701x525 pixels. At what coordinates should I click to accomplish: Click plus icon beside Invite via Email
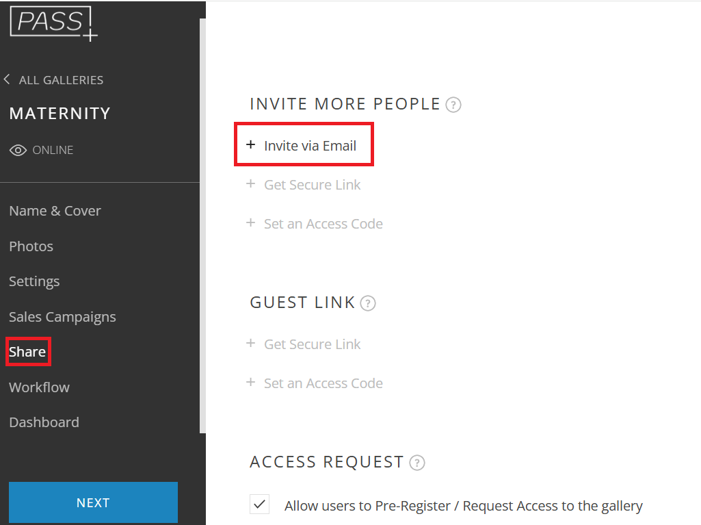point(251,144)
